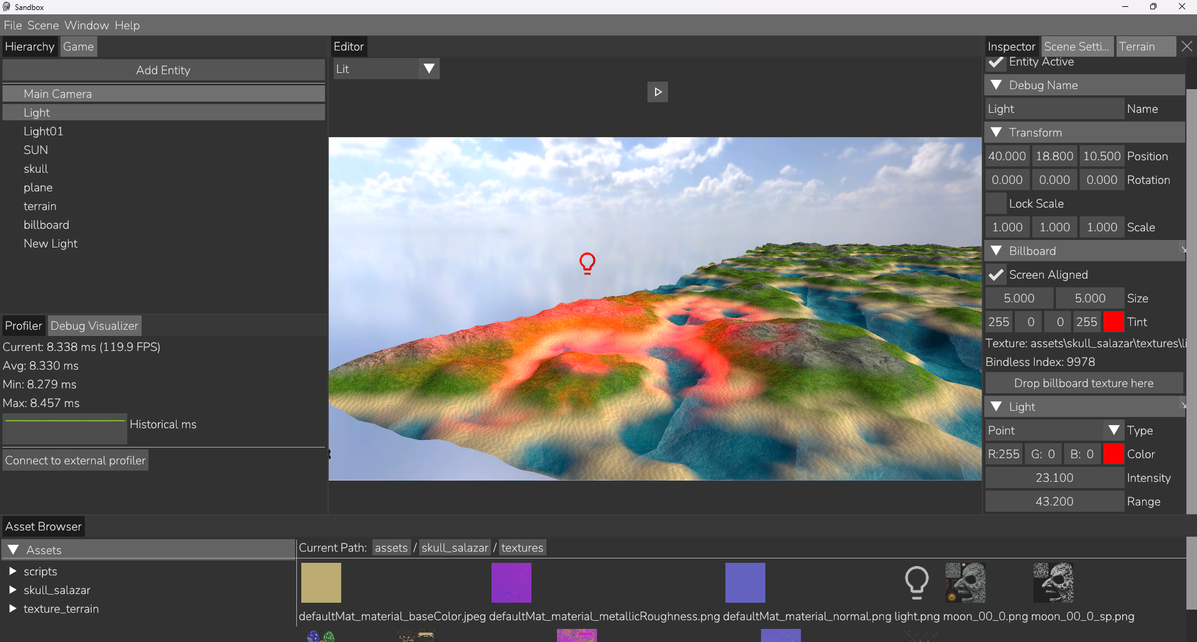The height and width of the screenshot is (642, 1197).
Task: Select defaultMat_material_baseColor.jpeg thumbnail
Action: click(321, 583)
